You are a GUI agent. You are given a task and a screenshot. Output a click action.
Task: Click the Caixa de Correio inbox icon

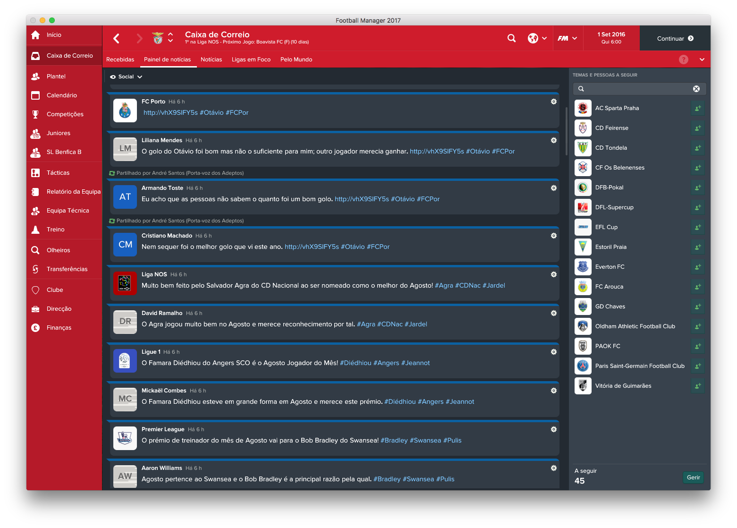[35, 56]
